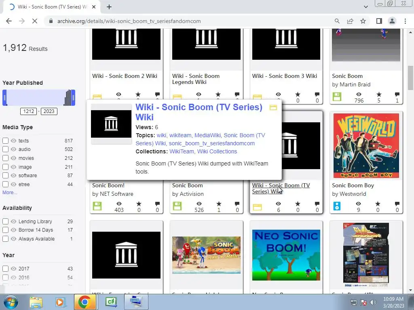Click reviews comment icon on Sonic Boom Boy card
Image resolution: width=414 pixels, height=310 pixels.
397,203
